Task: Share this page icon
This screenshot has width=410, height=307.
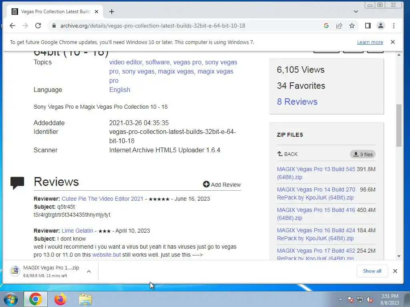Action: pyautogui.click(x=339, y=26)
